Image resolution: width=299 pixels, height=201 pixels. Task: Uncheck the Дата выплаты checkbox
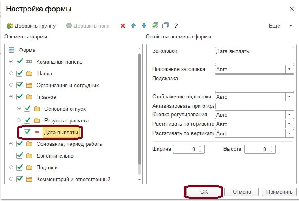tap(27, 132)
